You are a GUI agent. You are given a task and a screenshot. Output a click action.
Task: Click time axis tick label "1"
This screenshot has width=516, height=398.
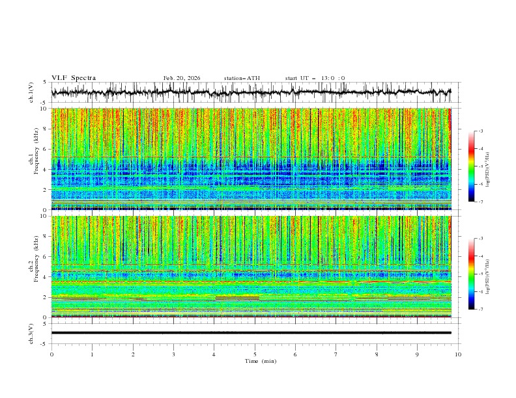92,354
